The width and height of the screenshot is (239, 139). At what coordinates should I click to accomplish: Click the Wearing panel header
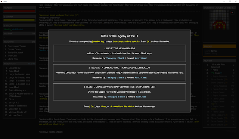(19, 41)
